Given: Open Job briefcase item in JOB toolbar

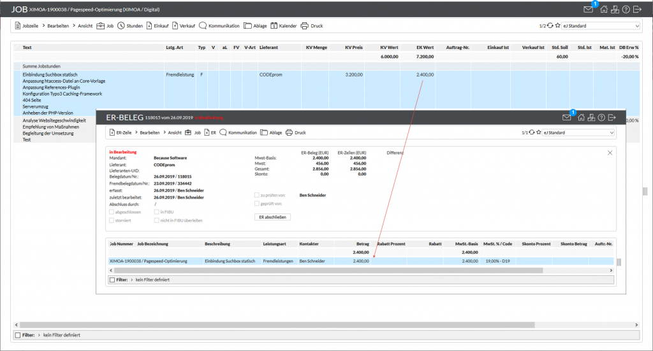Looking at the screenshot, I should click(105, 25).
